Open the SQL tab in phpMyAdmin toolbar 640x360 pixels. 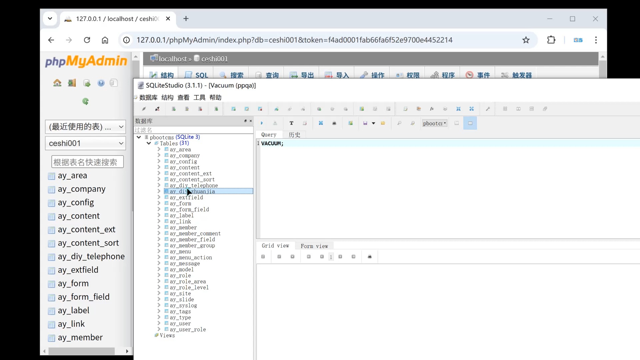196,75
